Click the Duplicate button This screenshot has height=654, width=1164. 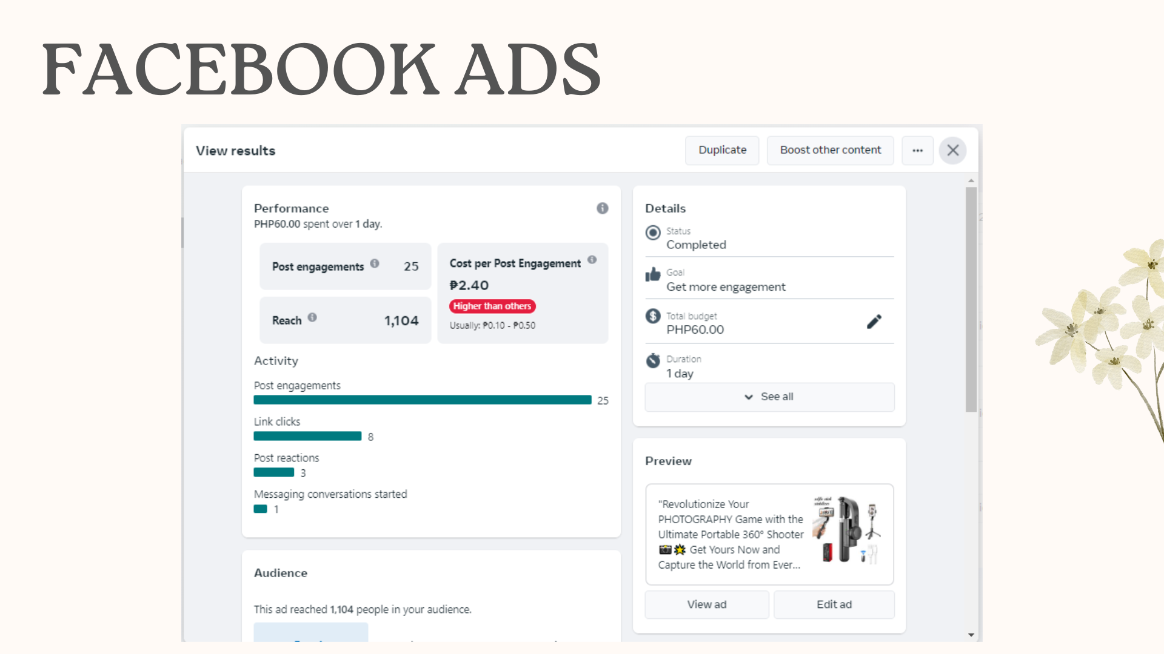[722, 150]
